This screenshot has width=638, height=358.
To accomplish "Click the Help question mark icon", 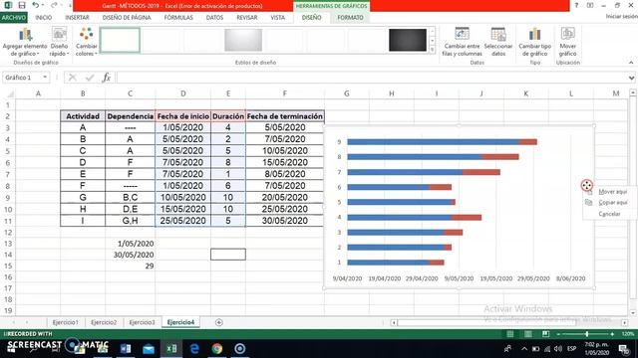I will pos(576,5).
